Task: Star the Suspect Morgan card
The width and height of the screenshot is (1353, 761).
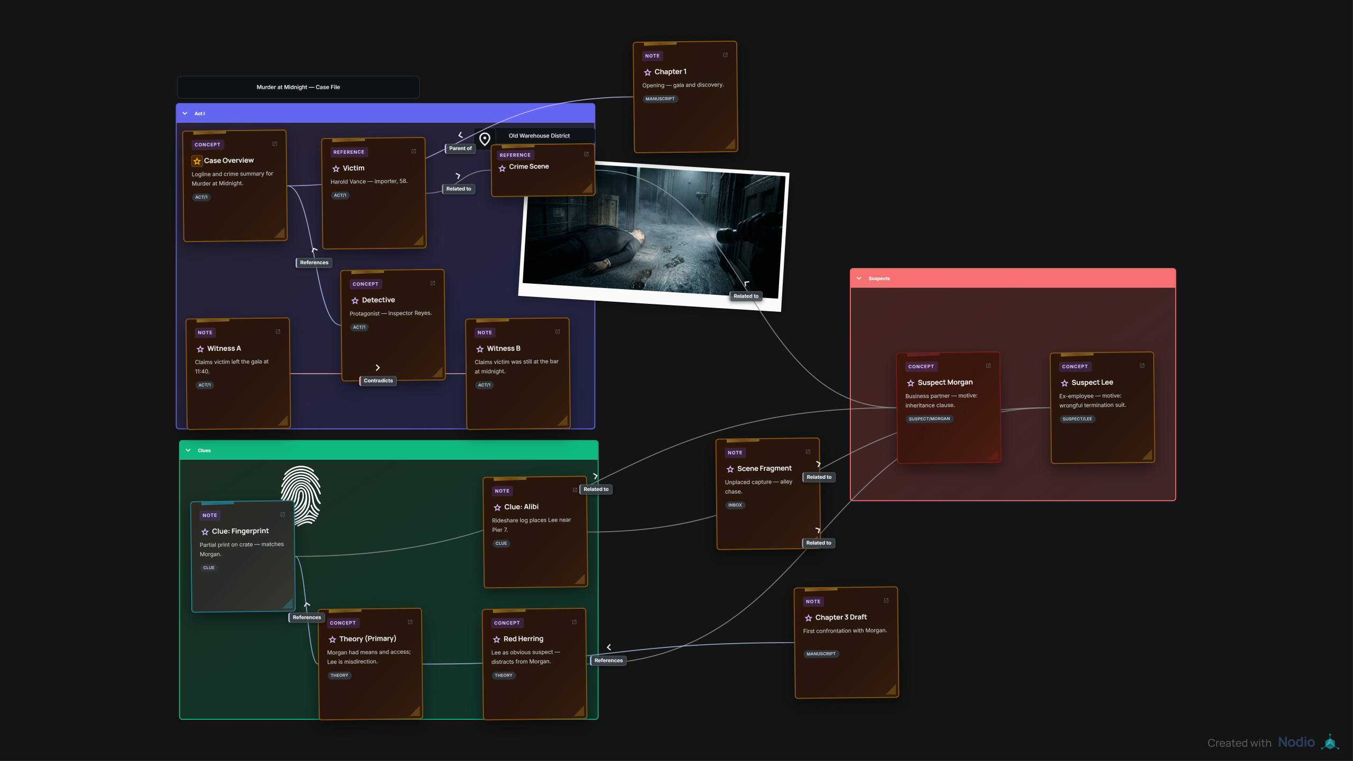Action: click(x=911, y=383)
